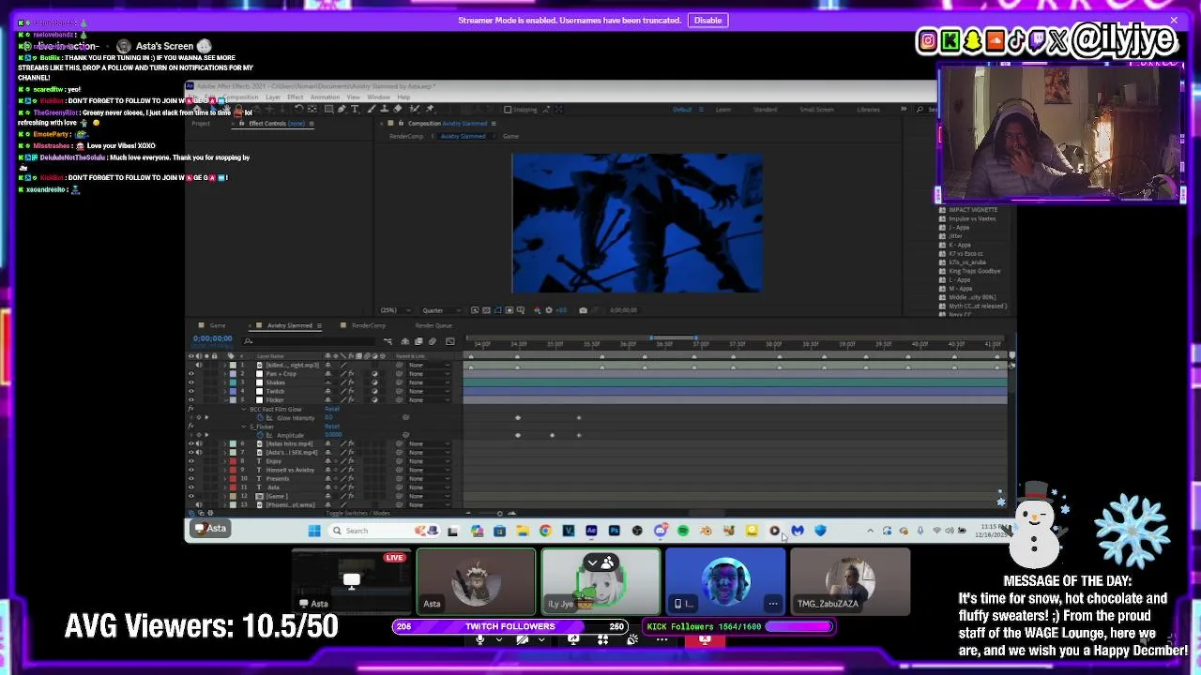Open Parent dropdown for Enjoy layer

[428, 461]
